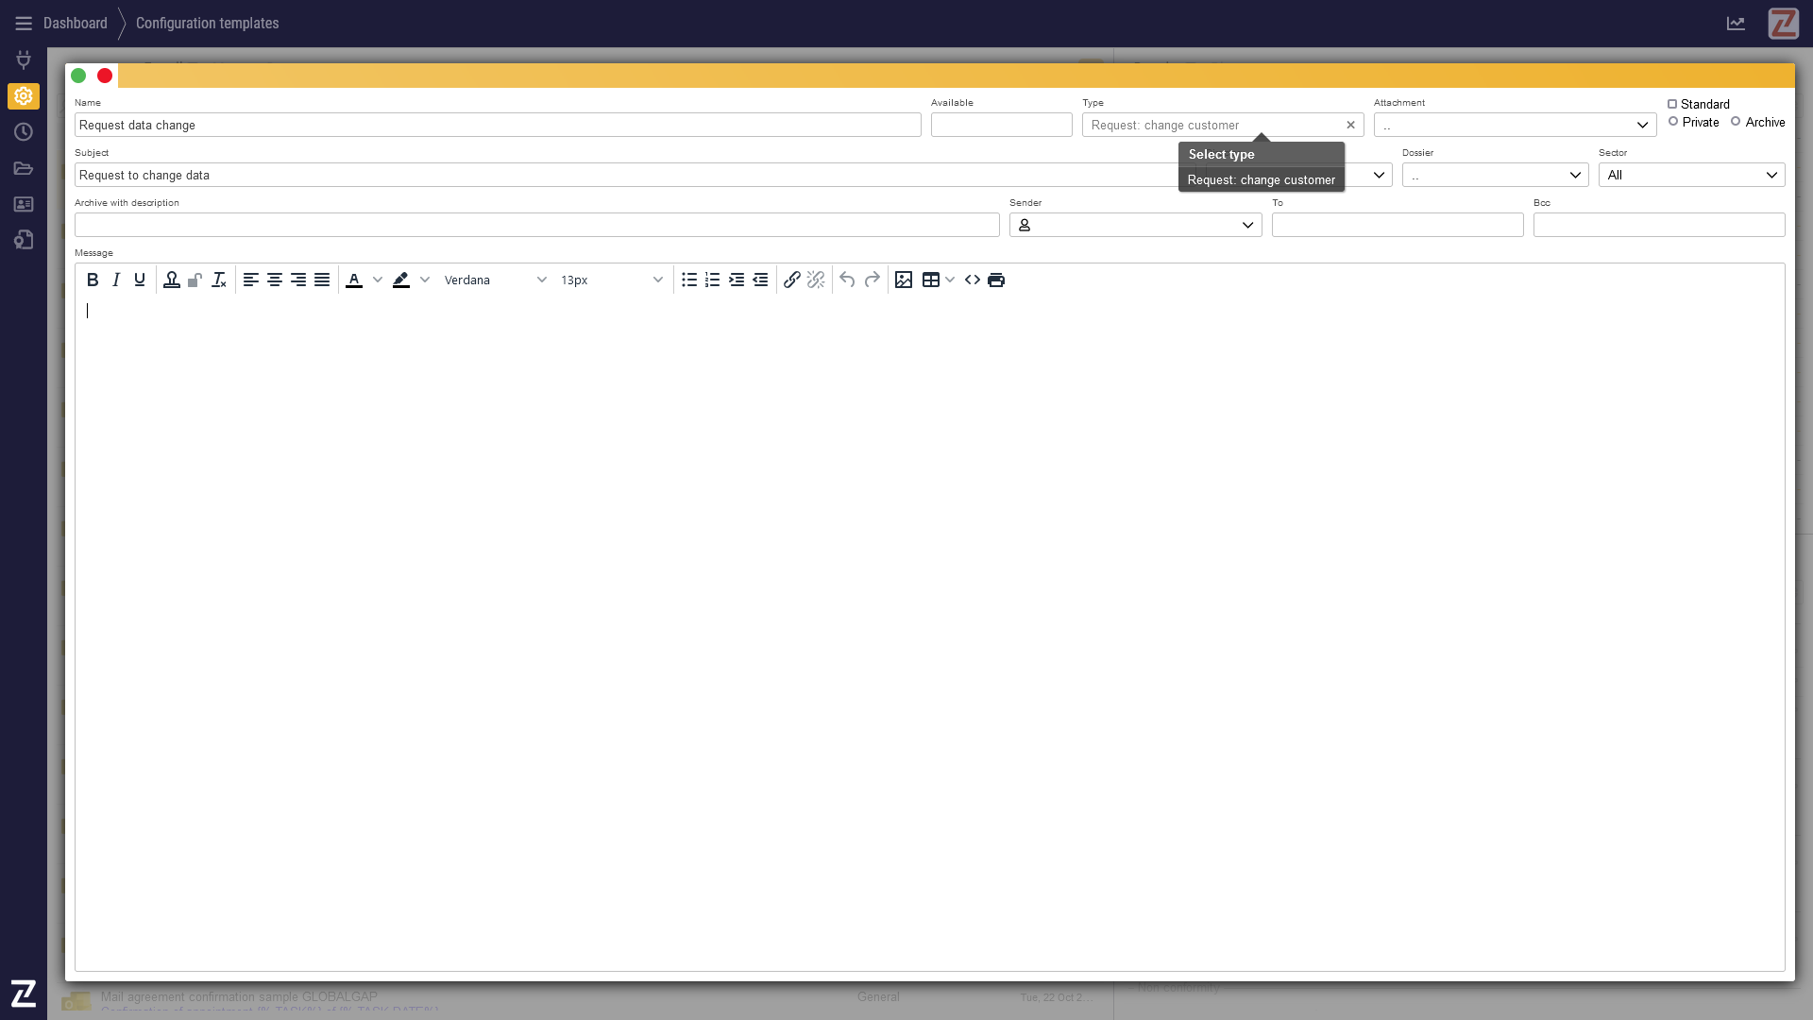Viewport: 1813px width, 1020px height.
Task: Select the Archive radio option
Action: 1736,122
